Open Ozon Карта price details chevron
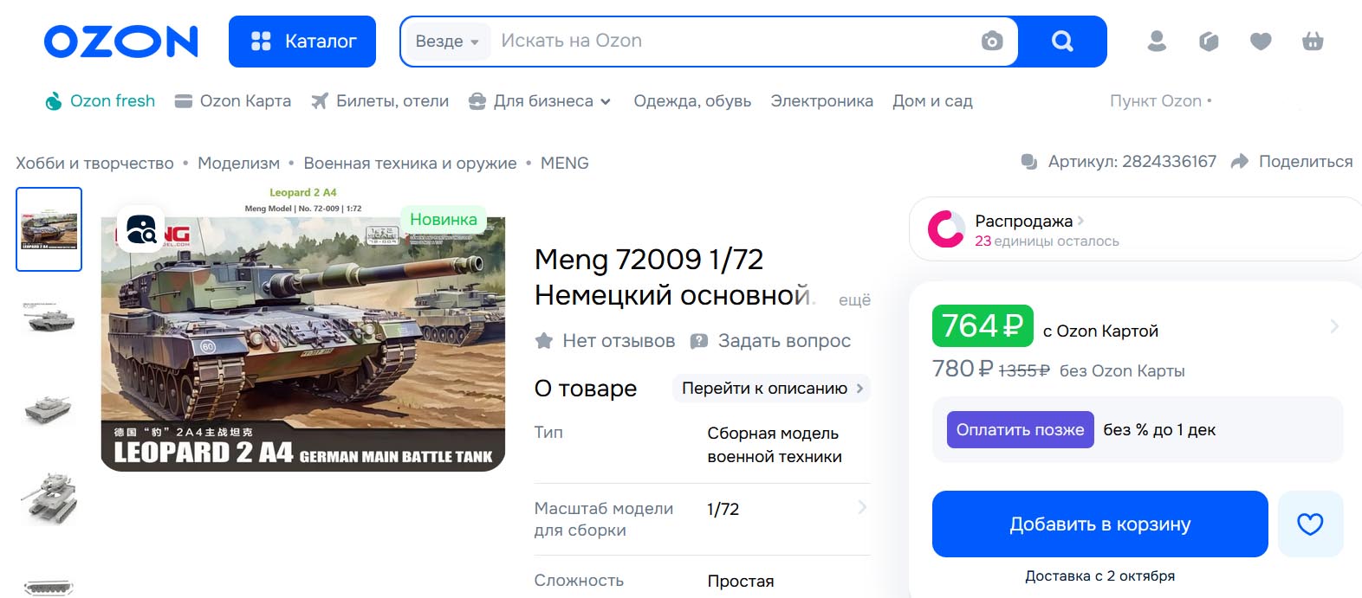 [x=1334, y=326]
